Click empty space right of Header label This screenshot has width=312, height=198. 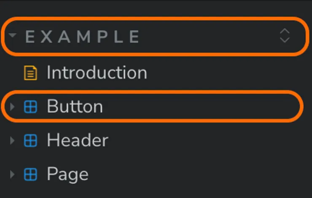click(202, 141)
